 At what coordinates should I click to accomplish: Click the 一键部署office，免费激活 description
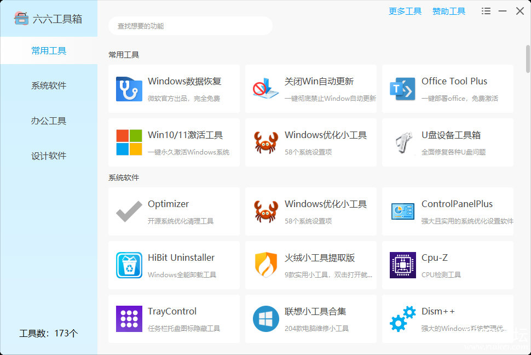click(459, 99)
